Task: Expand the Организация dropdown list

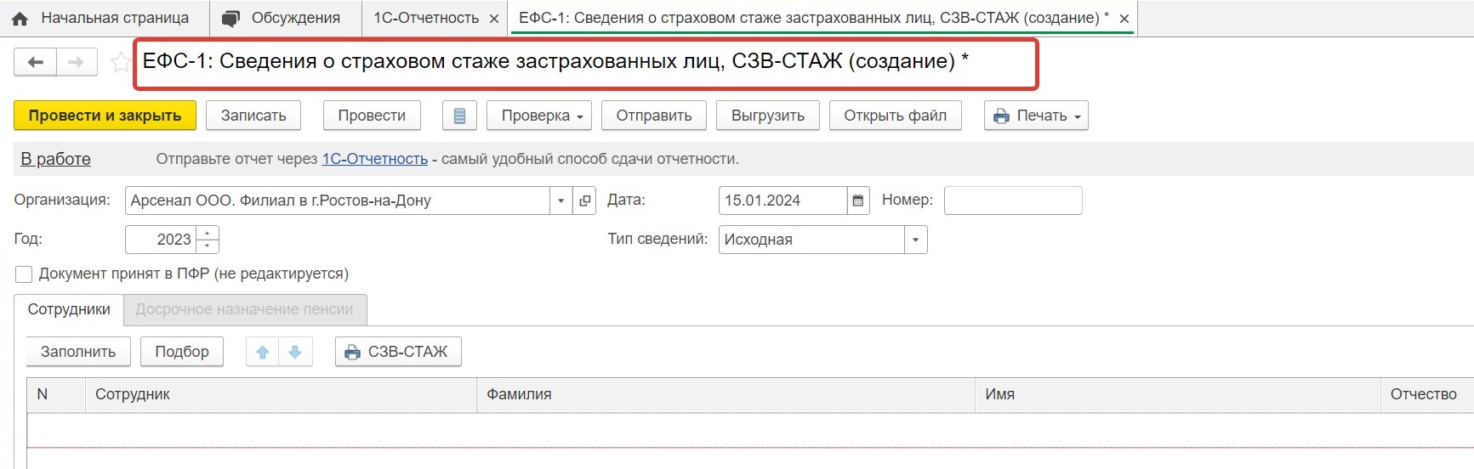Action: click(561, 201)
